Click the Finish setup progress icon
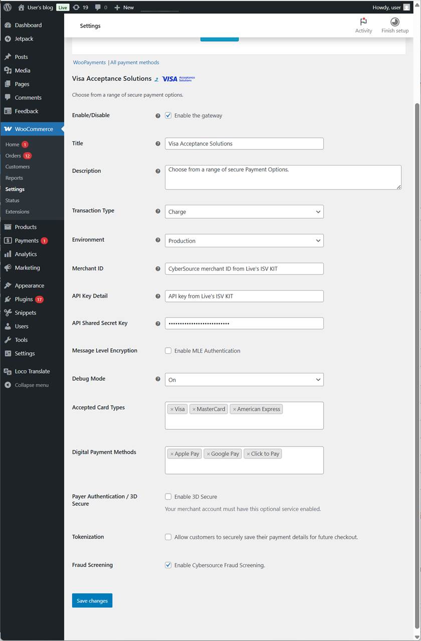 [x=395, y=22]
